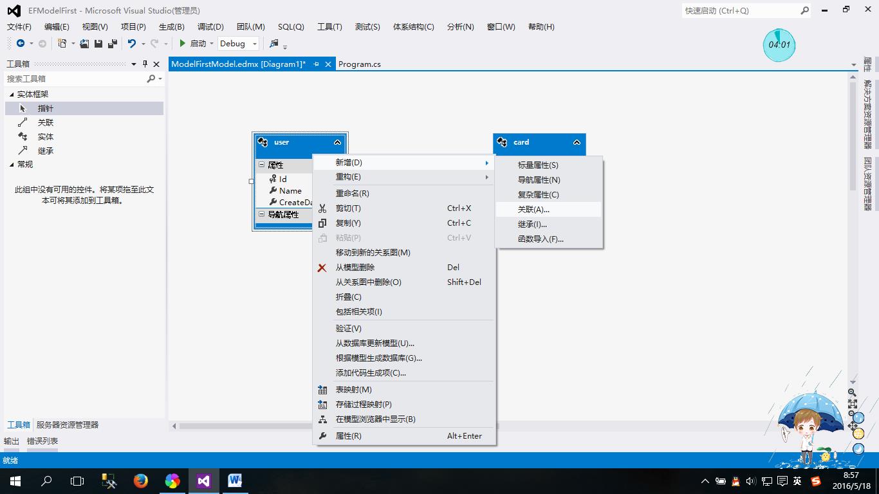Click the zoom to fit diagram icon
Screen dimensions: 879x494
coord(852,404)
